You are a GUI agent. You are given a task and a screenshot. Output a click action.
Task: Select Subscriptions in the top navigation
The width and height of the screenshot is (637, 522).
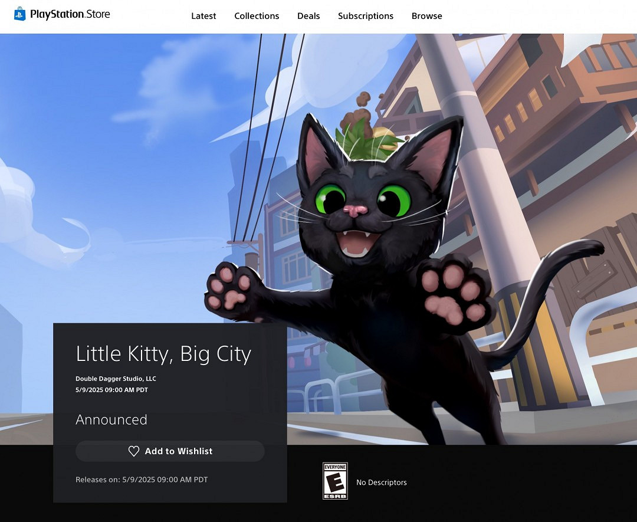click(365, 16)
